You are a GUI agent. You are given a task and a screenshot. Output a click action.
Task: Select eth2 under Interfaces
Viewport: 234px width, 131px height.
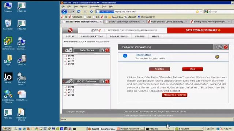point(71,61)
